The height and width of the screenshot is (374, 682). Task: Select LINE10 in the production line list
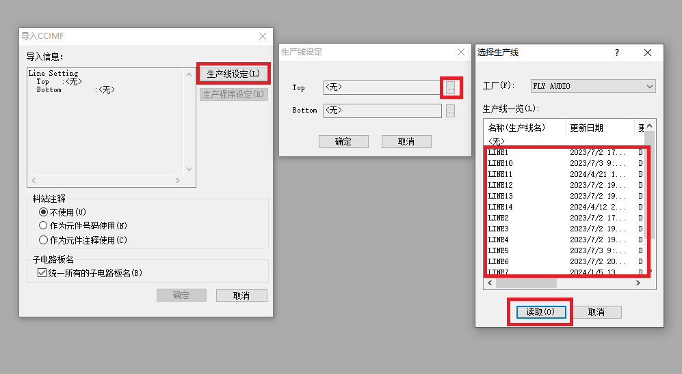tap(501, 163)
